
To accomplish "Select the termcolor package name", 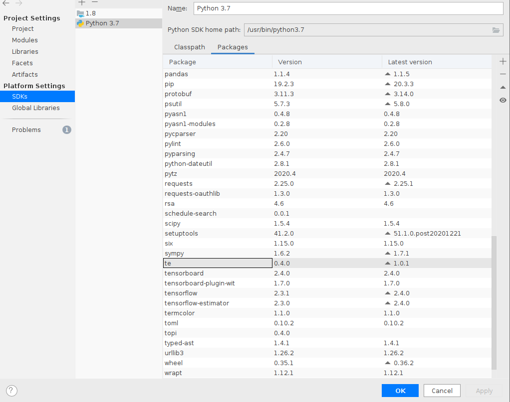I will (x=180, y=313).
